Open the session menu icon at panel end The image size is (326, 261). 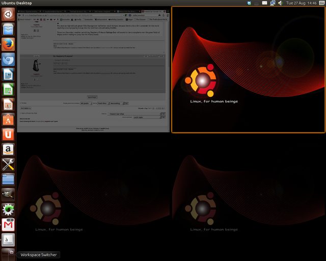click(322, 3)
